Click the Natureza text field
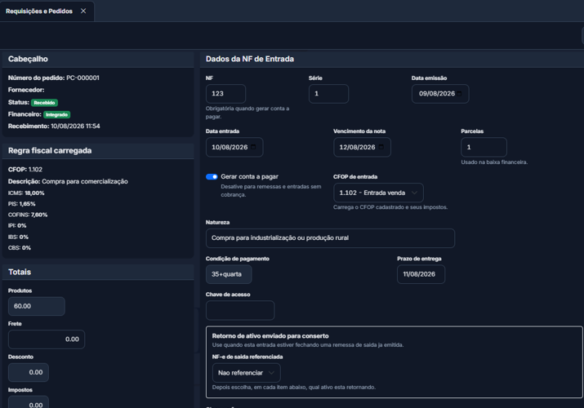This screenshot has width=584, height=408. coord(330,238)
